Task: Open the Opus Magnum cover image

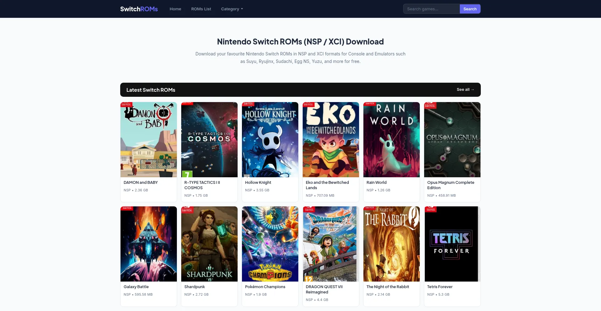Action: pos(452,140)
